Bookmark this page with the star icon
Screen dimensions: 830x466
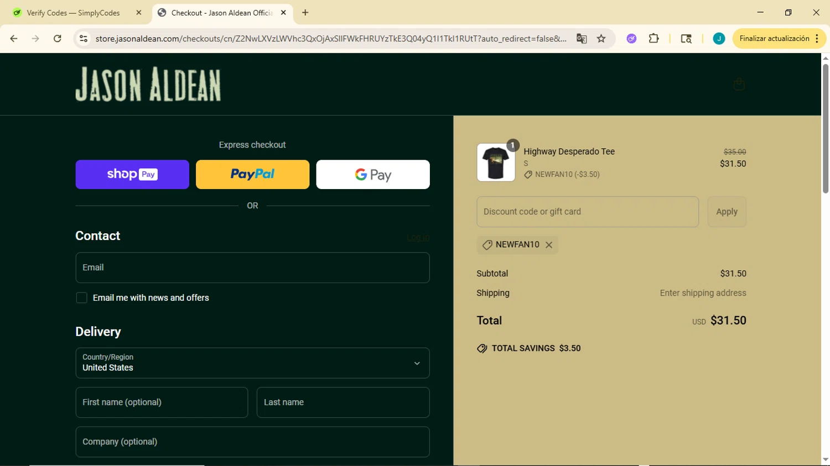tap(601, 39)
